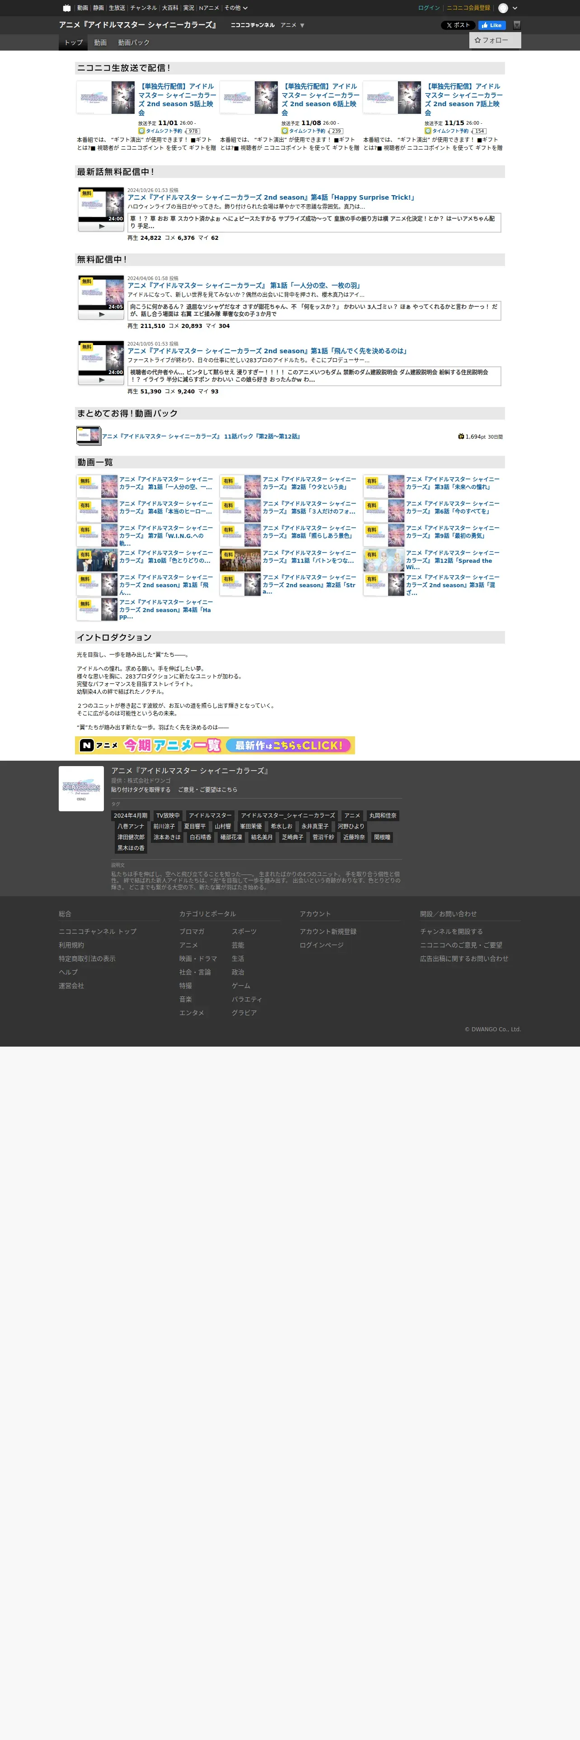Open 動画 in the top navigation bar
This screenshot has height=1740, width=580.
point(82,8)
